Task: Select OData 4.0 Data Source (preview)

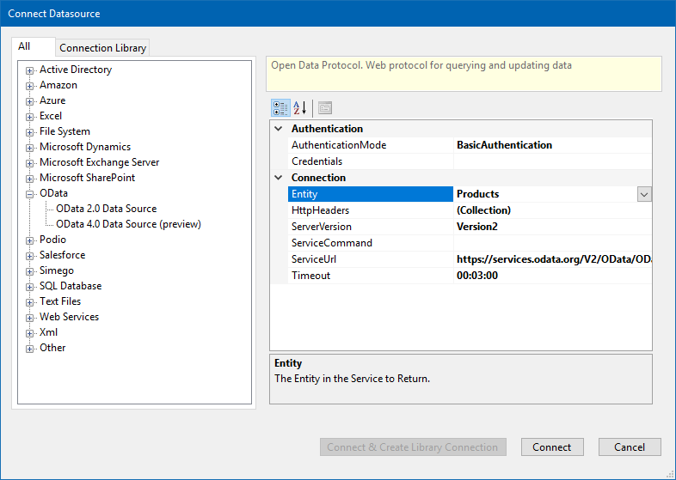Action: pos(128,224)
